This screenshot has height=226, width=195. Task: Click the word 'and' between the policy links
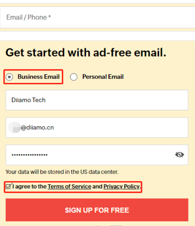[x=97, y=187]
